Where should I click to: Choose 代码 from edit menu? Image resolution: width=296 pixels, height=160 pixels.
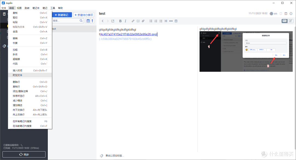click(30, 64)
